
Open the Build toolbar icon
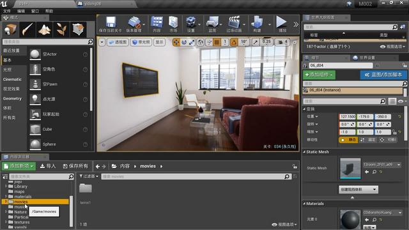point(257,22)
